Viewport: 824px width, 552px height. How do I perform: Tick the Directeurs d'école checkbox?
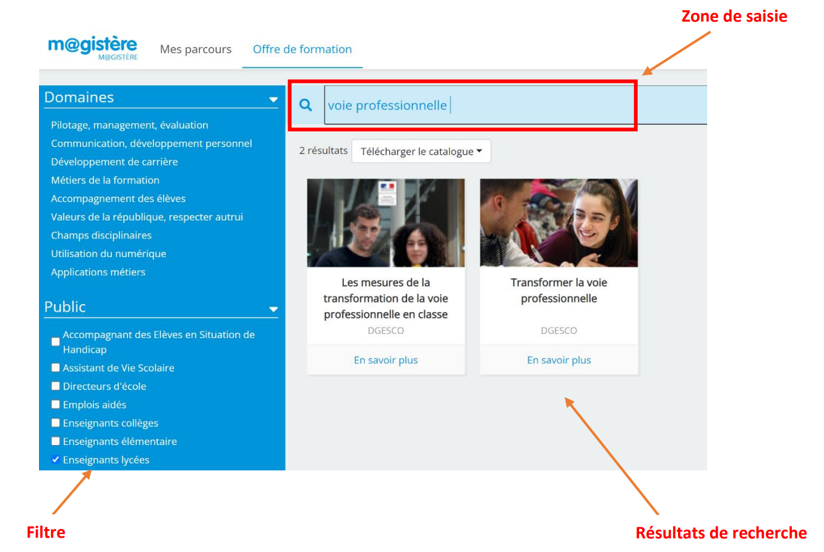tap(56, 386)
